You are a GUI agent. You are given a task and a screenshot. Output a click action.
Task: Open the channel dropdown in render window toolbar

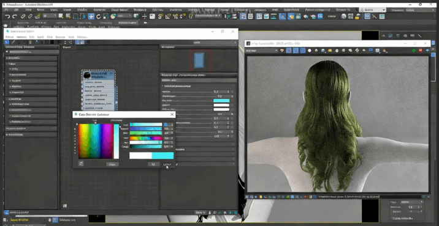(261, 51)
